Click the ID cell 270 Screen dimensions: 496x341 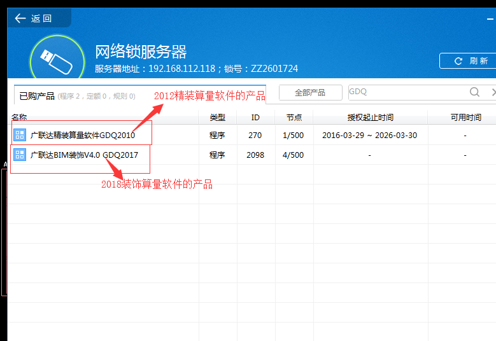click(x=255, y=136)
